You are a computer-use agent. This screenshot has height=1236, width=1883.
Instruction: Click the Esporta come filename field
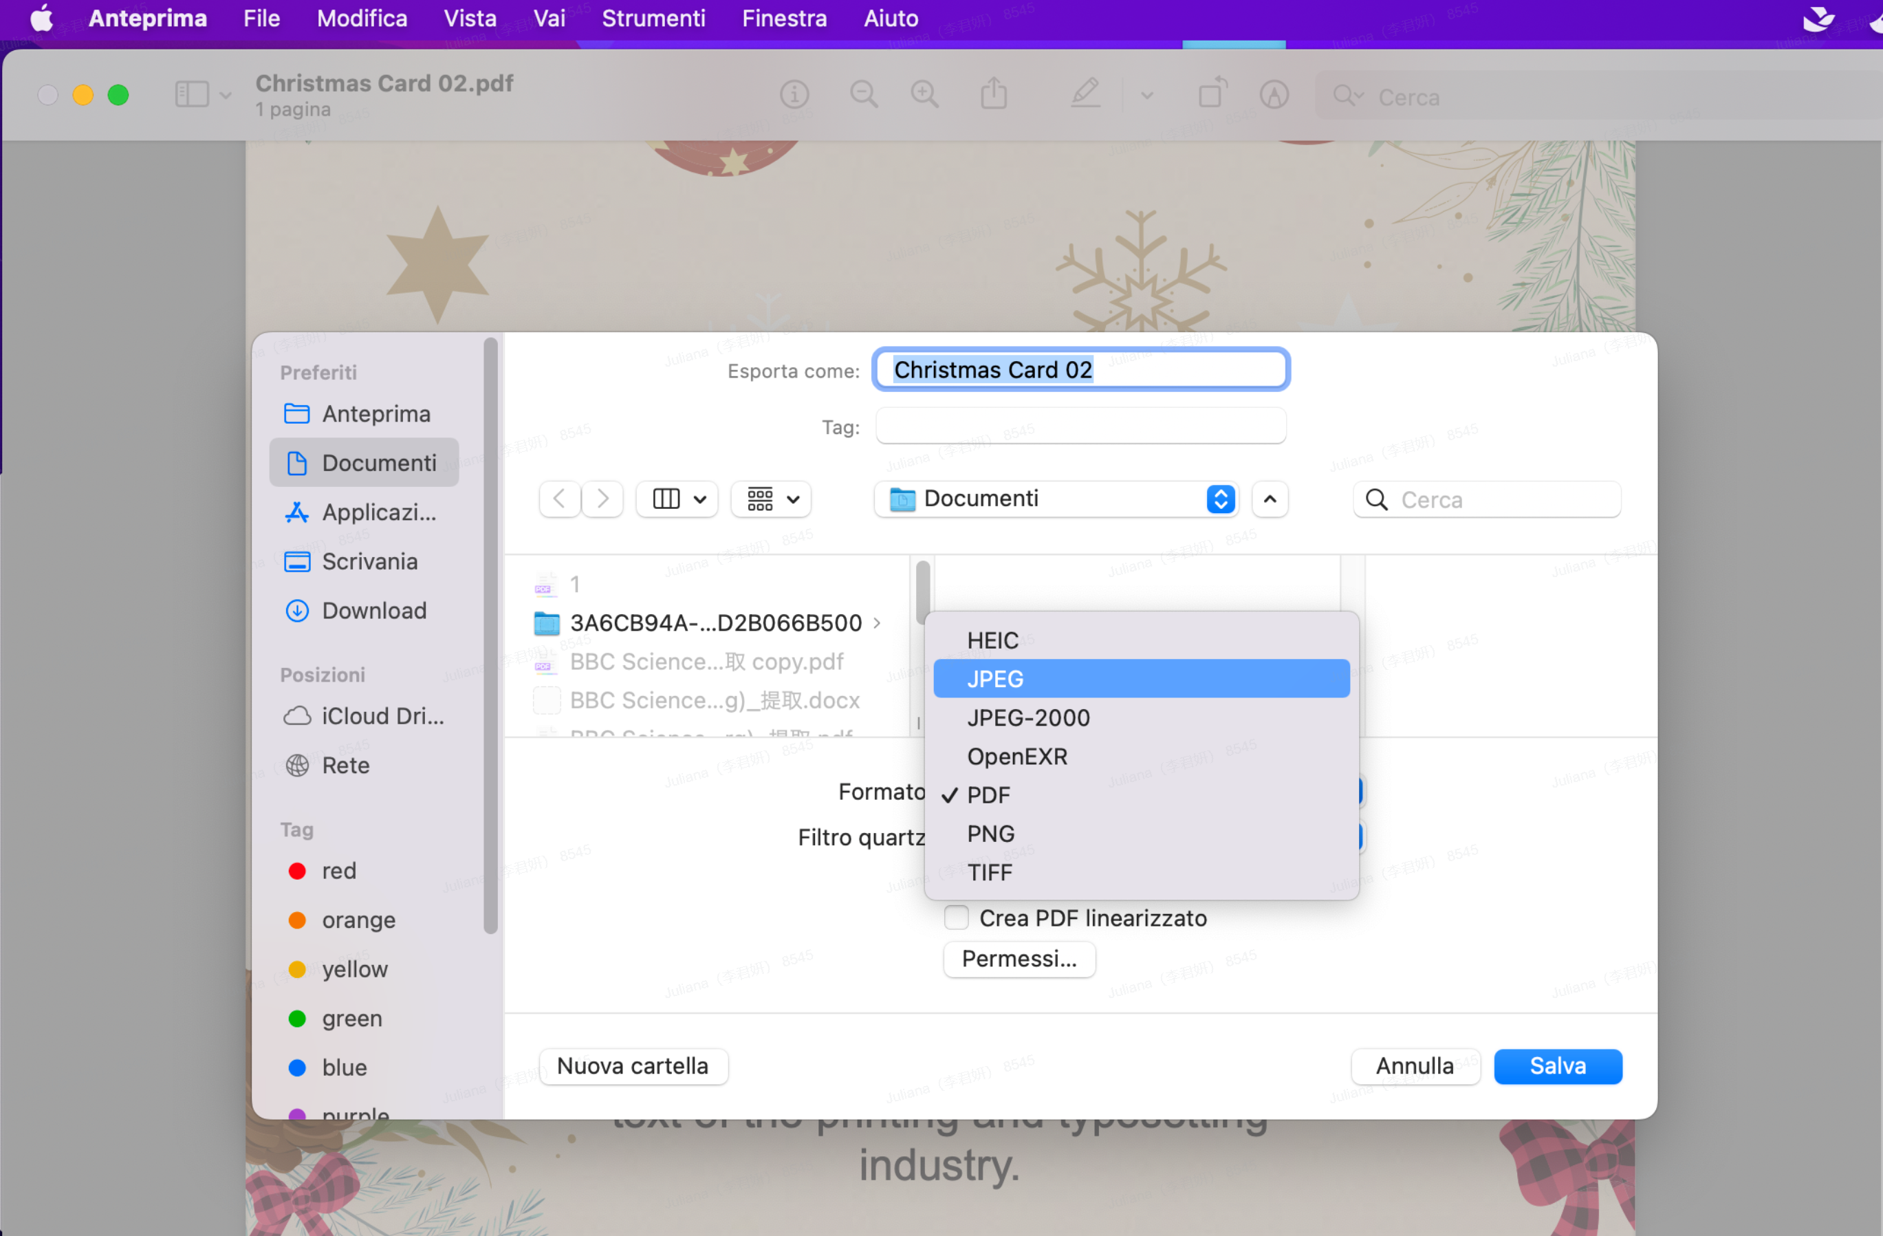point(1080,369)
